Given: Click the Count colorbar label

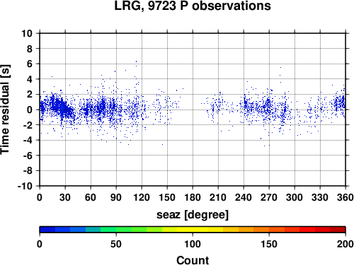Looking at the screenshot, I should [x=193, y=260].
